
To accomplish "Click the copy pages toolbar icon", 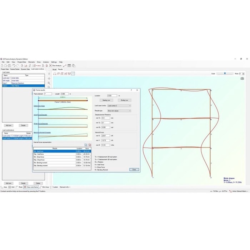I will tap(74, 66).
